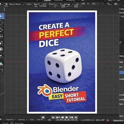
Task: Play the animation forward
Action: click(67, 117)
